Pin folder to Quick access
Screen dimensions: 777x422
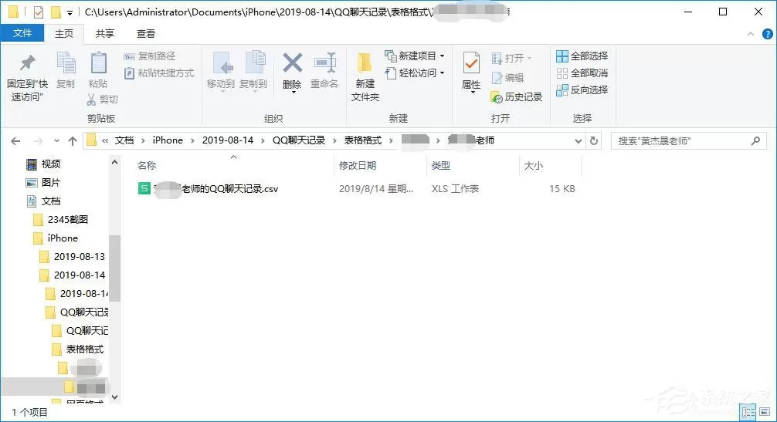coord(27,78)
